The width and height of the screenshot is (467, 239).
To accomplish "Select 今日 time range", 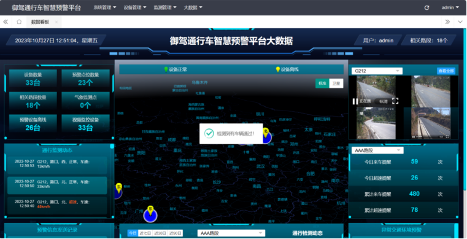I will (133, 233).
